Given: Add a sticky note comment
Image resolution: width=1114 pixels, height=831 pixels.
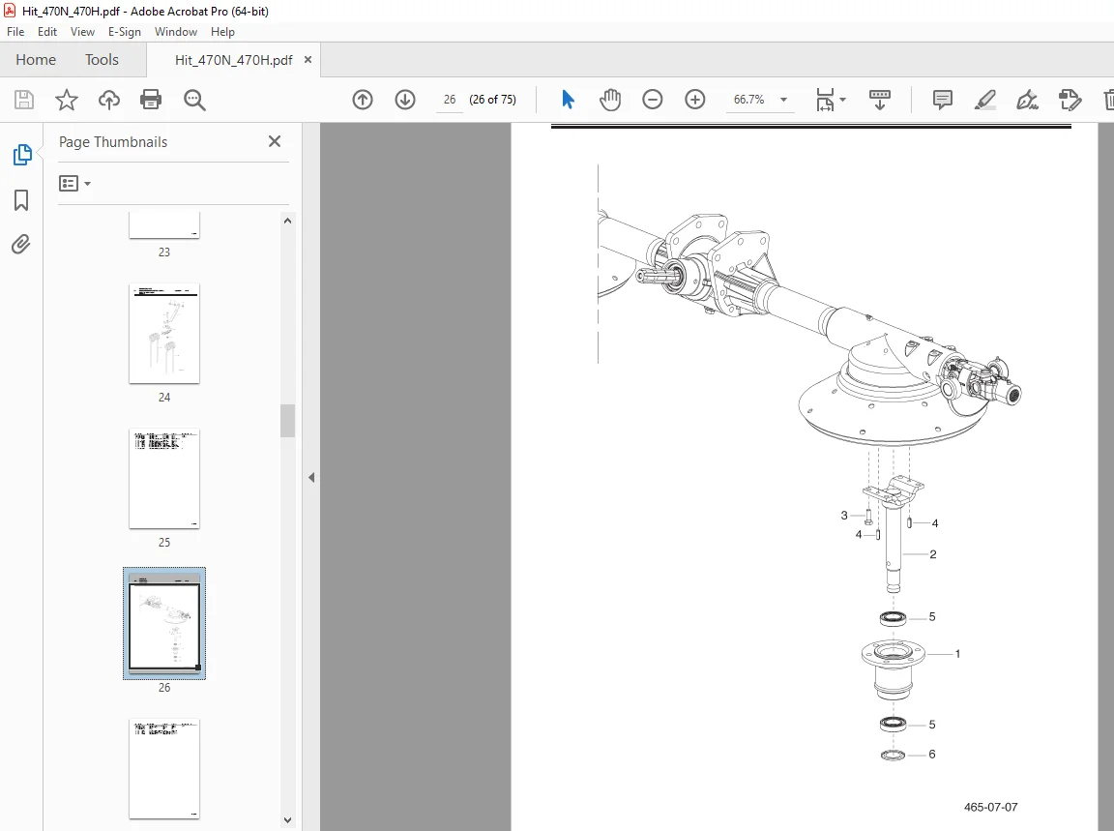Looking at the screenshot, I should click(942, 100).
